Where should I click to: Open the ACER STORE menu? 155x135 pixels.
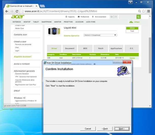[91, 22]
